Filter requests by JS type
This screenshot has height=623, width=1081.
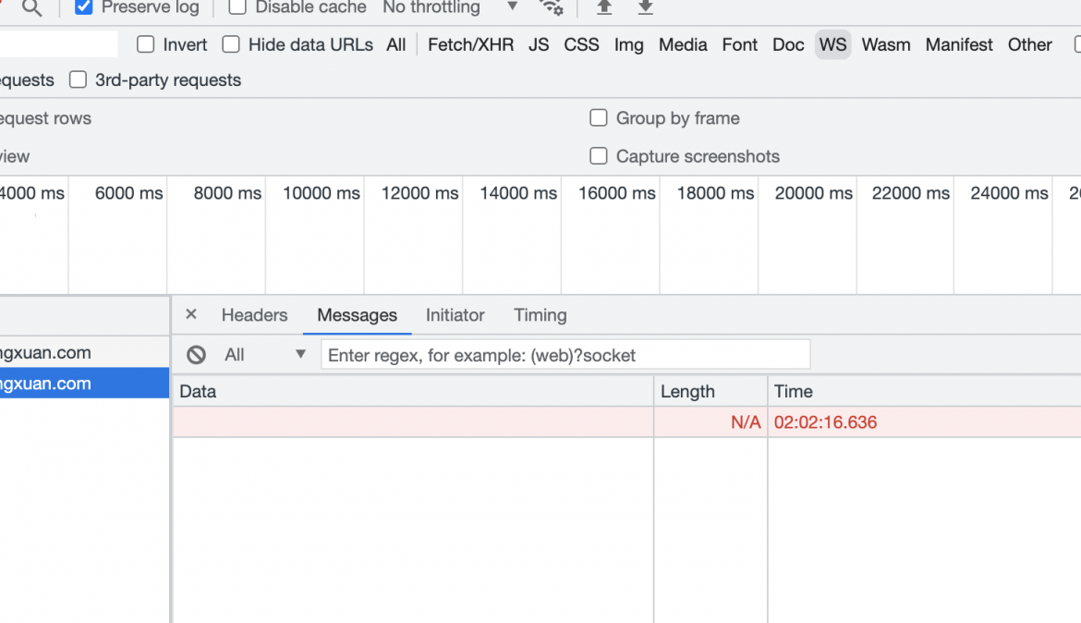[539, 45]
